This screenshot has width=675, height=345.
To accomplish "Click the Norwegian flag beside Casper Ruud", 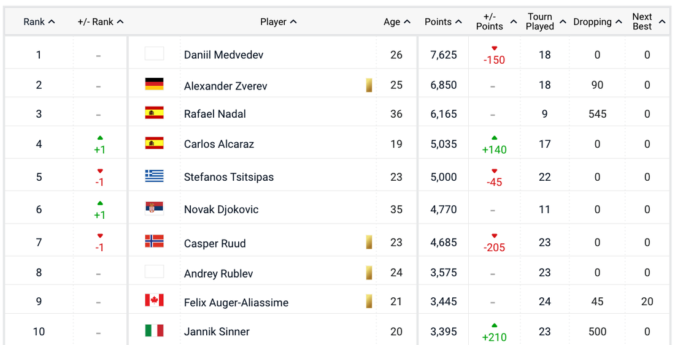I will tap(154, 241).
